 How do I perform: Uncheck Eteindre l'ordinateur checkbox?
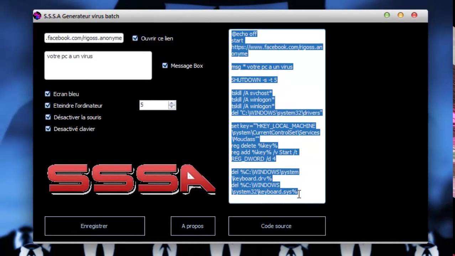48,106
